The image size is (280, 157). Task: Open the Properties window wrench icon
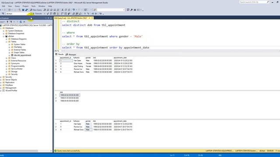point(132,10)
